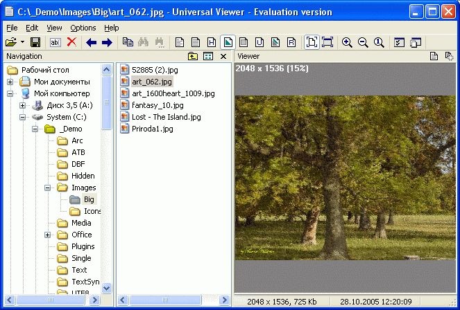Click the Zoom Out magnifier icon
460x310 pixels.
[363, 42]
